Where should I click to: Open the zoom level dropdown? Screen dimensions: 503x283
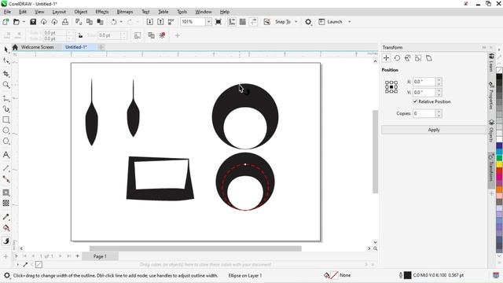[x=208, y=22]
